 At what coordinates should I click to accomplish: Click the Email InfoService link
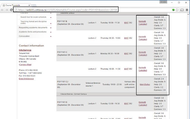[26, 79]
